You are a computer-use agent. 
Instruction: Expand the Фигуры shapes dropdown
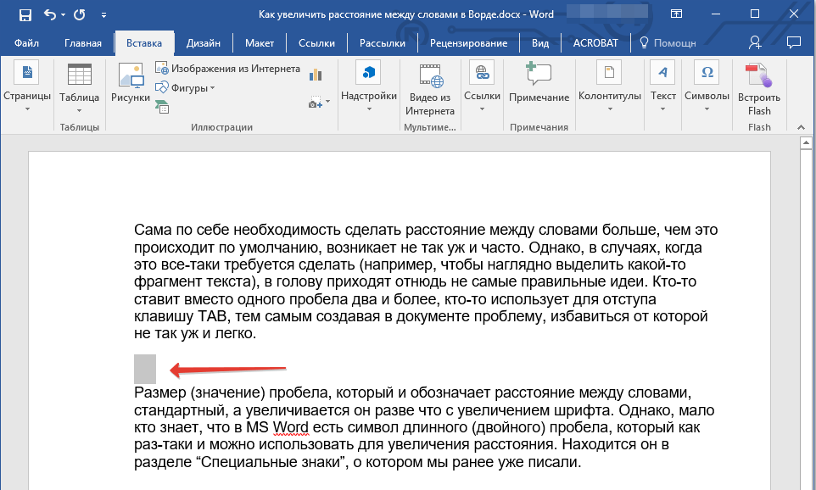192,87
